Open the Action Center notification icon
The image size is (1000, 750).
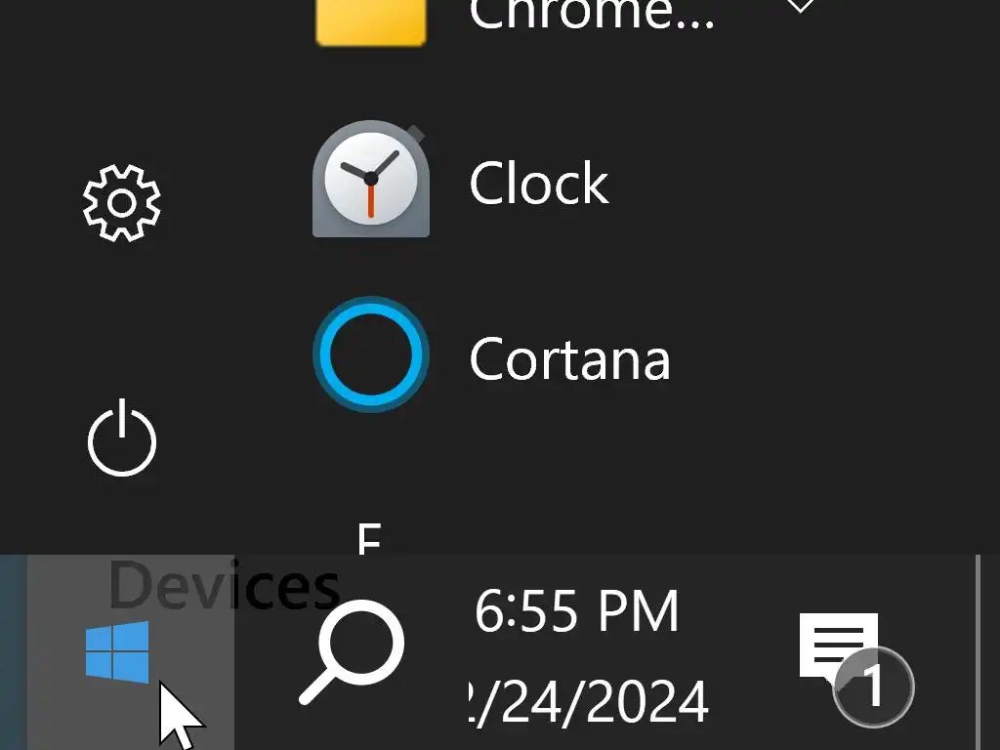(x=838, y=646)
